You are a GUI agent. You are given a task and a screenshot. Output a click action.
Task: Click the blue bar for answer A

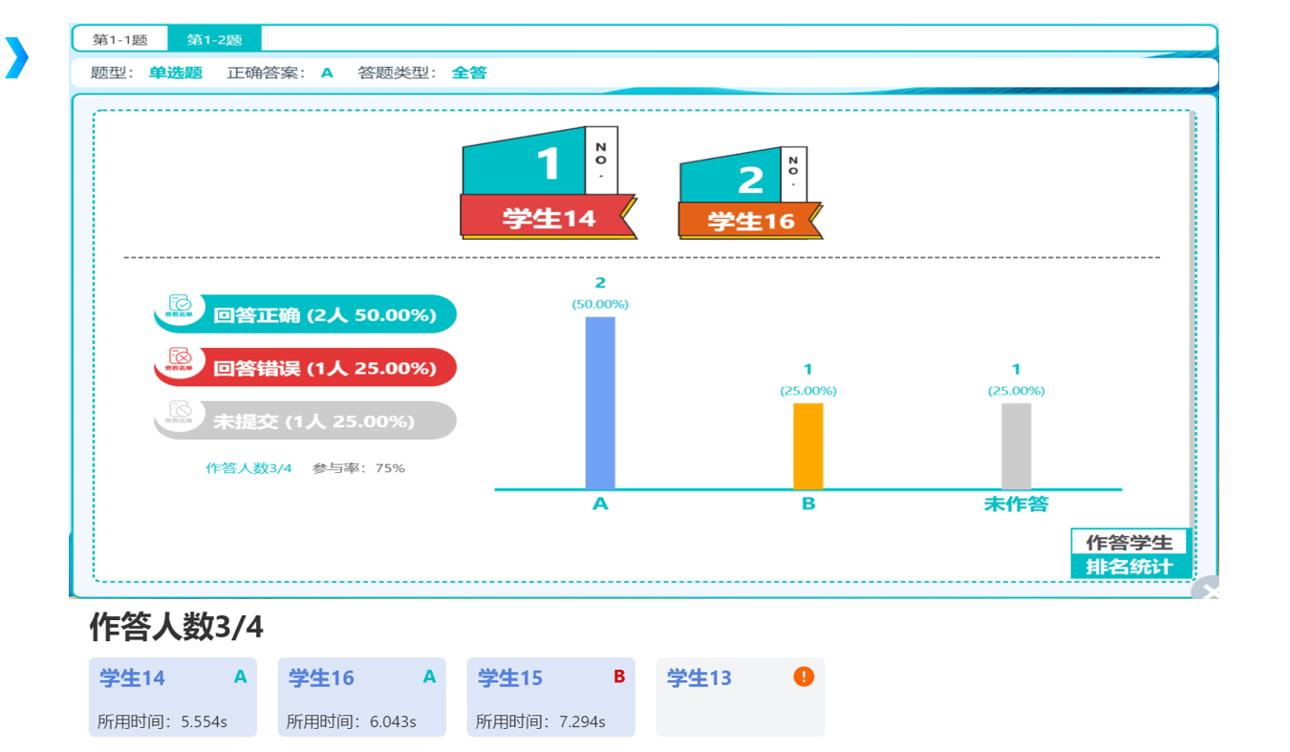(600, 402)
